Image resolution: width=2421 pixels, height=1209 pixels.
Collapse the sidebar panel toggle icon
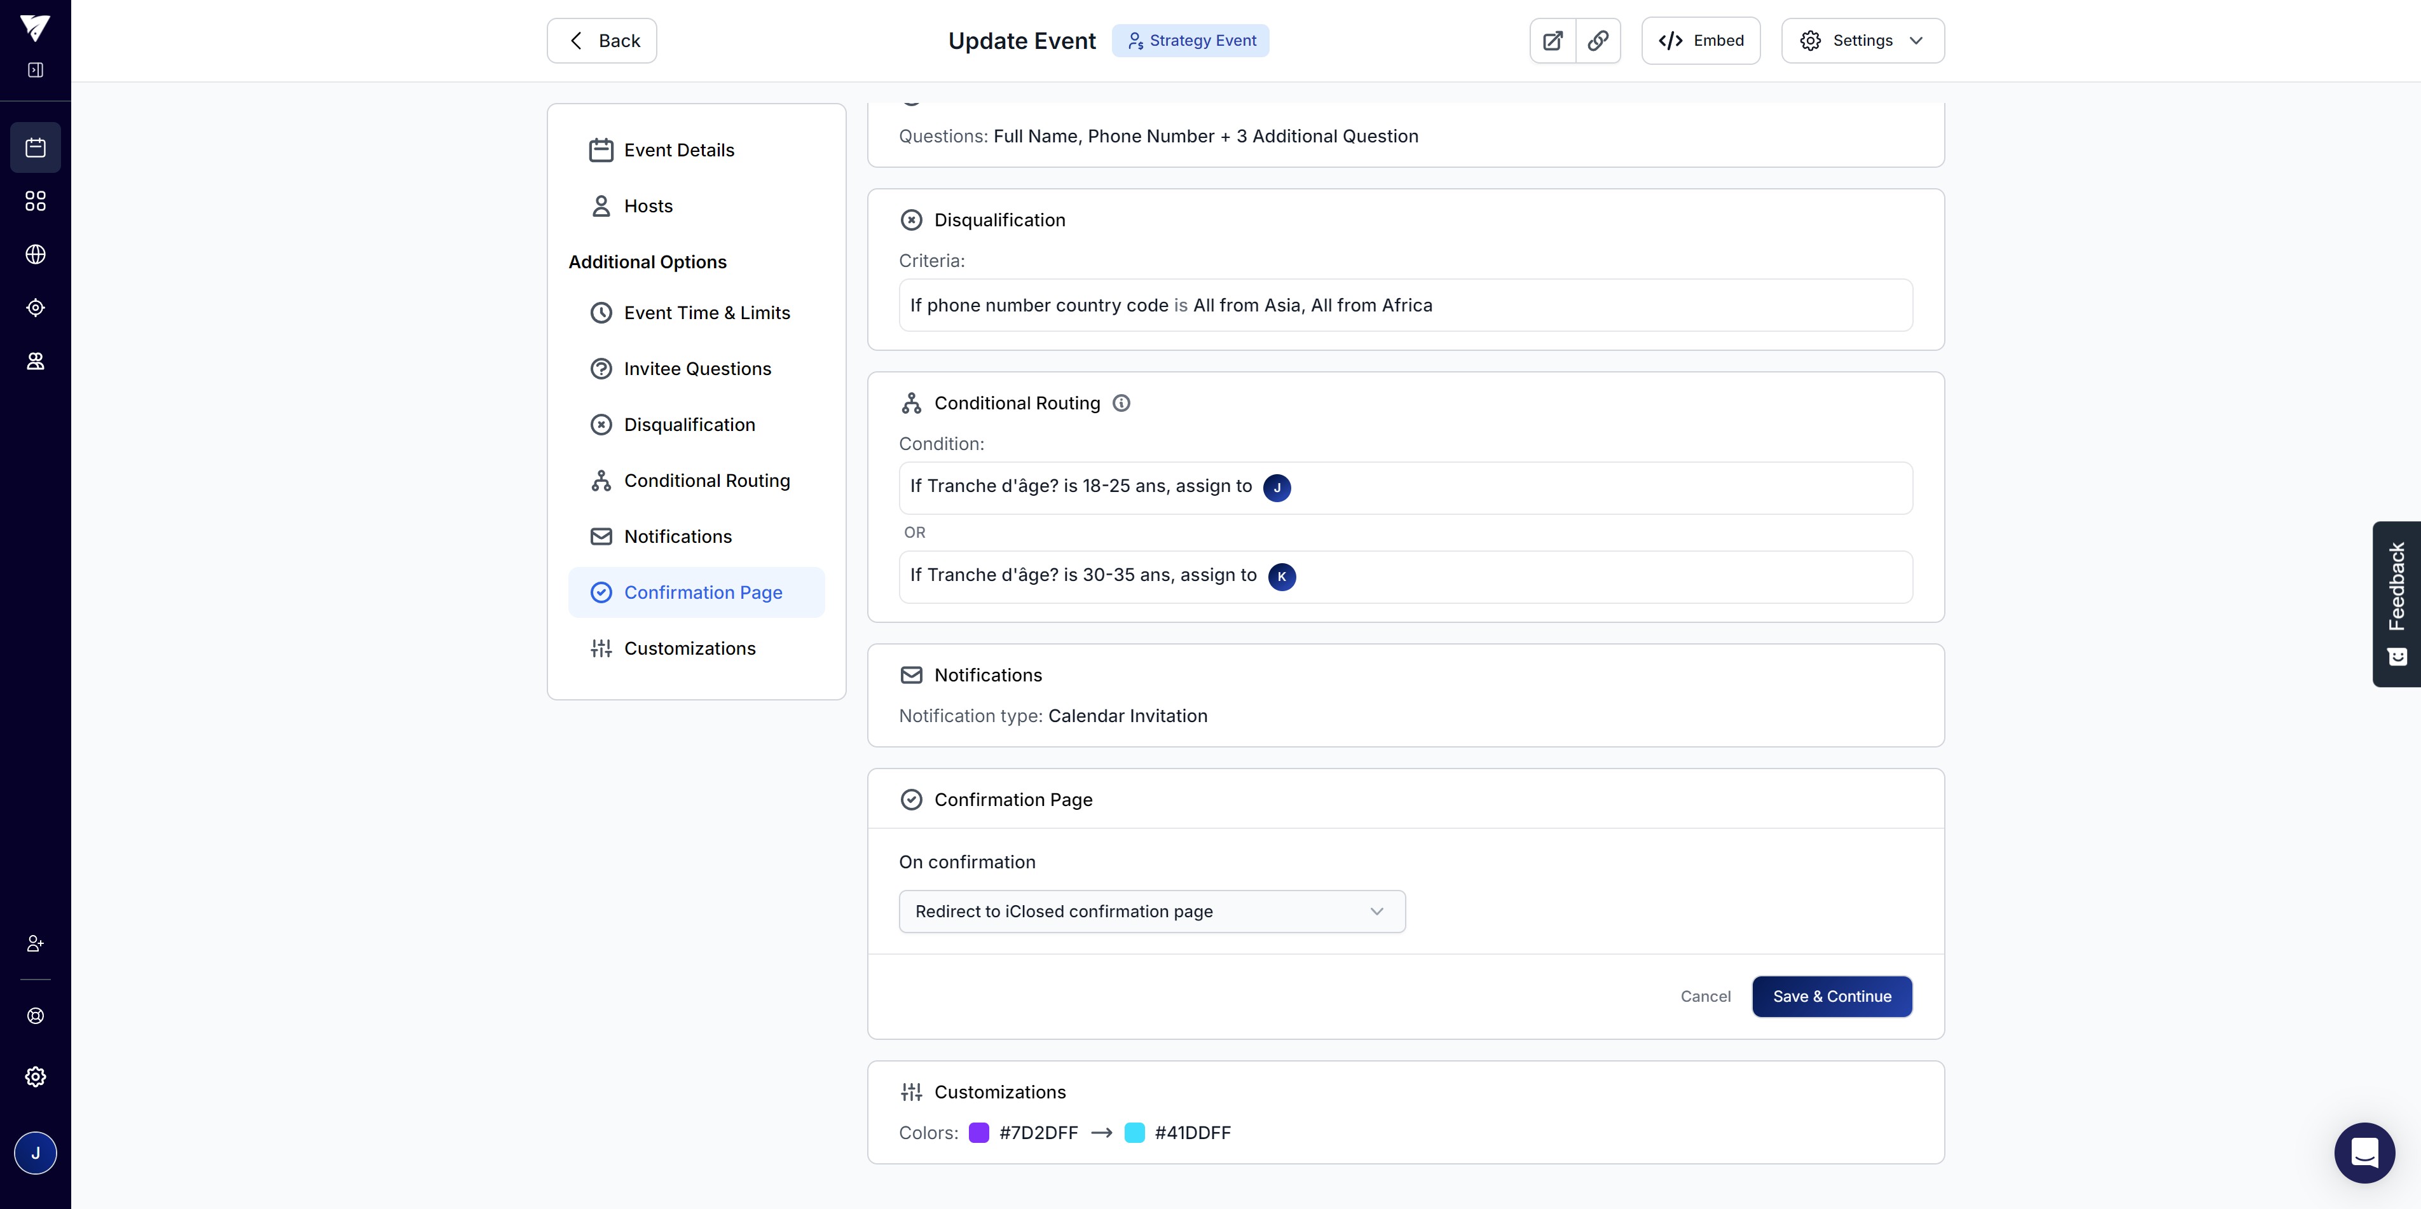35,69
